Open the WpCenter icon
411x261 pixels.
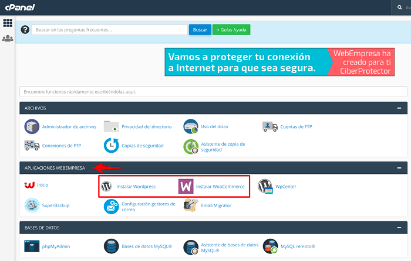[x=265, y=186]
